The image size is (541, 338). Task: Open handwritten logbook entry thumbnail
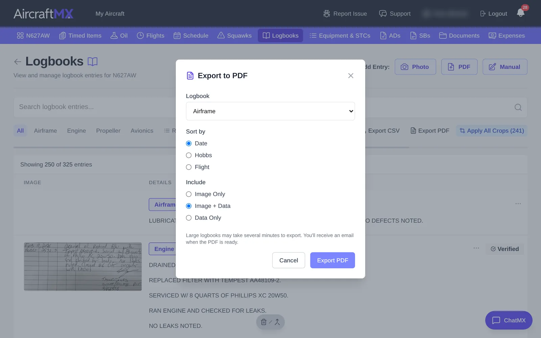83,266
